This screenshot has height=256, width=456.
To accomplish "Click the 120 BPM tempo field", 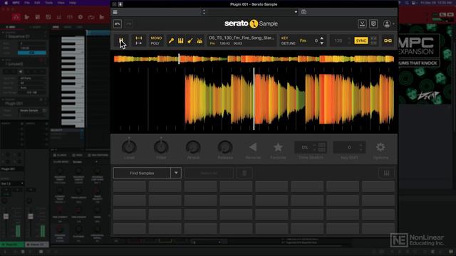I will click(x=338, y=41).
